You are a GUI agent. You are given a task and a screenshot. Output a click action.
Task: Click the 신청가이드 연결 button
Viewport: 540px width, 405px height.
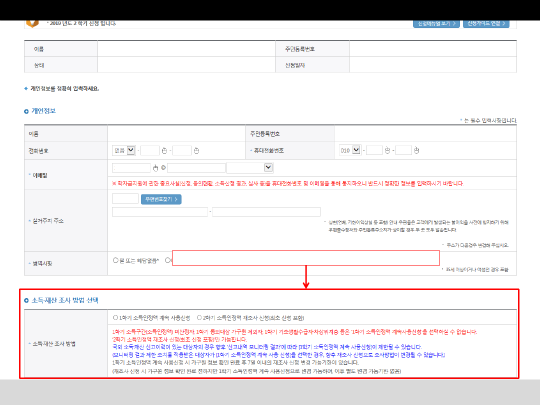tap(486, 23)
